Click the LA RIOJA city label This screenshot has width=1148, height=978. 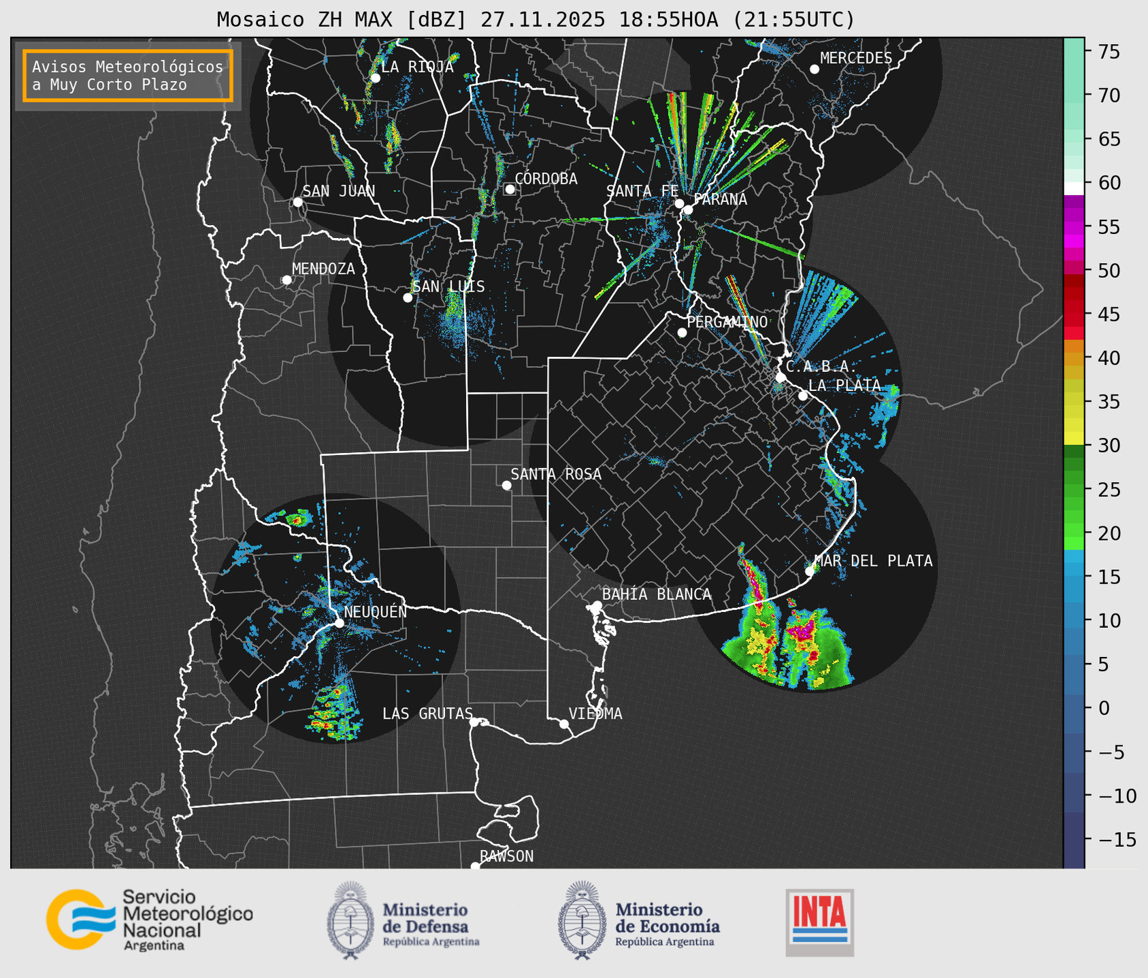[x=416, y=67]
